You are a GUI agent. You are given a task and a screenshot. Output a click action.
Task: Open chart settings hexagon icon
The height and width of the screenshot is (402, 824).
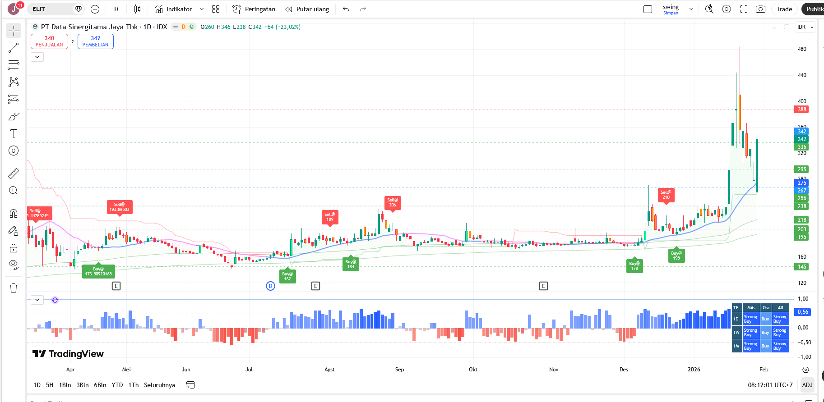(727, 9)
